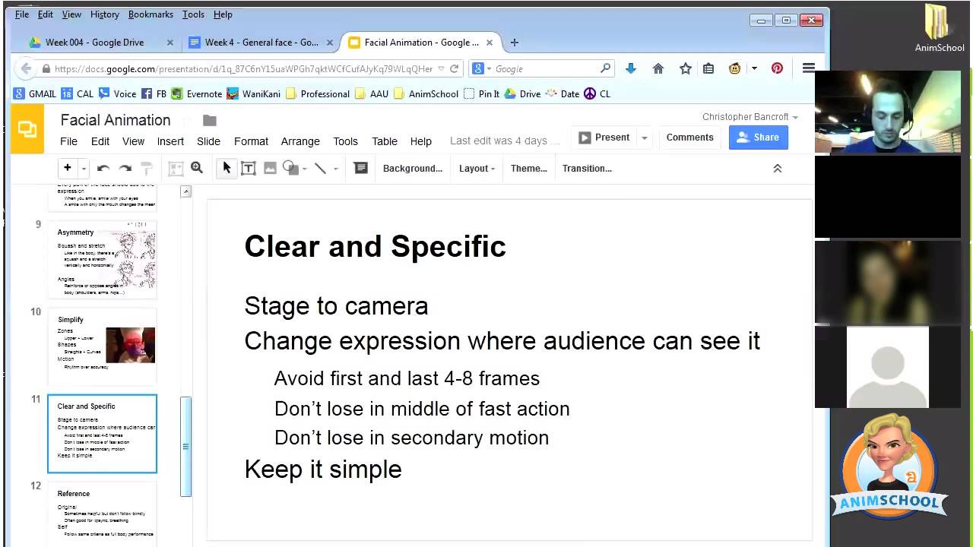Go to Firefox Home page icon
The height and width of the screenshot is (547, 973).
coord(658,68)
